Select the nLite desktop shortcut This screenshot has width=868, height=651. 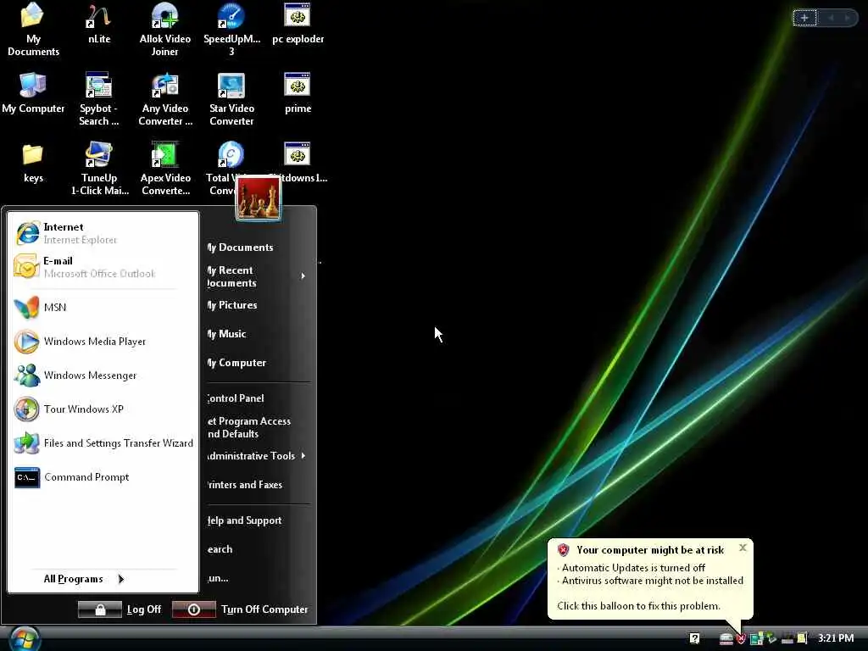(x=99, y=23)
